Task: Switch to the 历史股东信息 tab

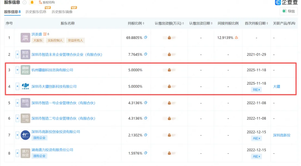Action: (36, 12)
